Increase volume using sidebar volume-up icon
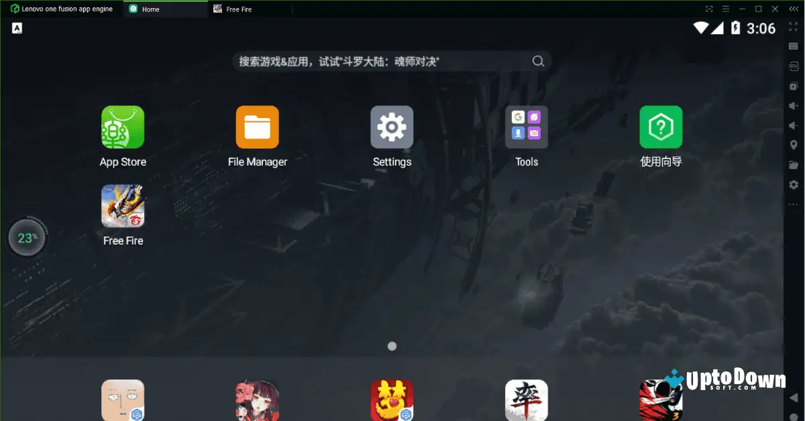 tap(794, 105)
